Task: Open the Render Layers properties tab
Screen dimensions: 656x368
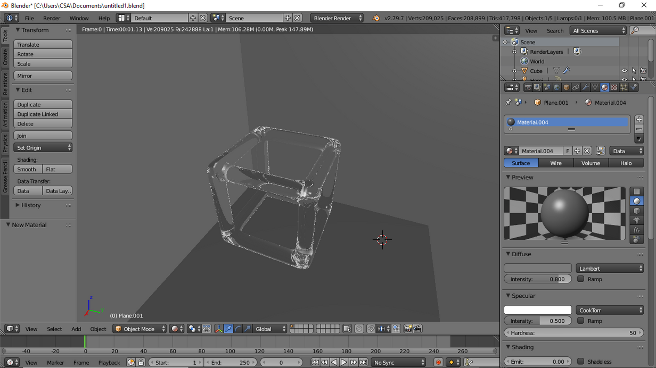Action: pyautogui.click(x=537, y=87)
